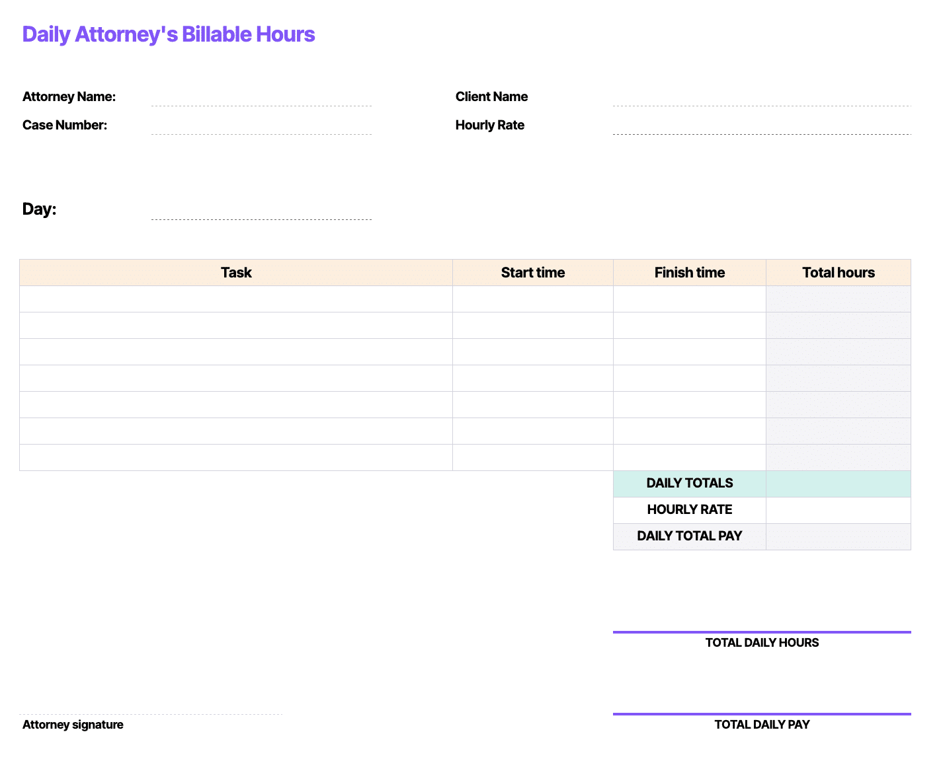Screen dimensions: 943x765
Task: Click the Day: label
Action: point(40,209)
